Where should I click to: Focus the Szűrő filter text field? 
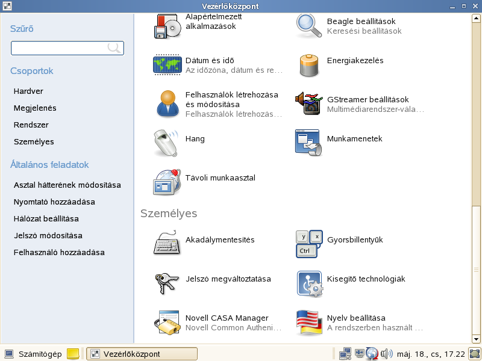(x=67, y=48)
